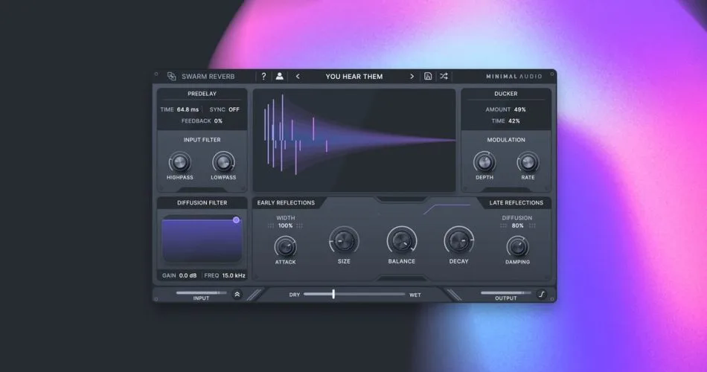This screenshot has height=372, width=707.
Task: Click the diffusion filter purple handle dot
Action: click(x=236, y=220)
